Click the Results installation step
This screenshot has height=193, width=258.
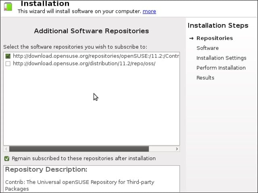click(x=205, y=78)
